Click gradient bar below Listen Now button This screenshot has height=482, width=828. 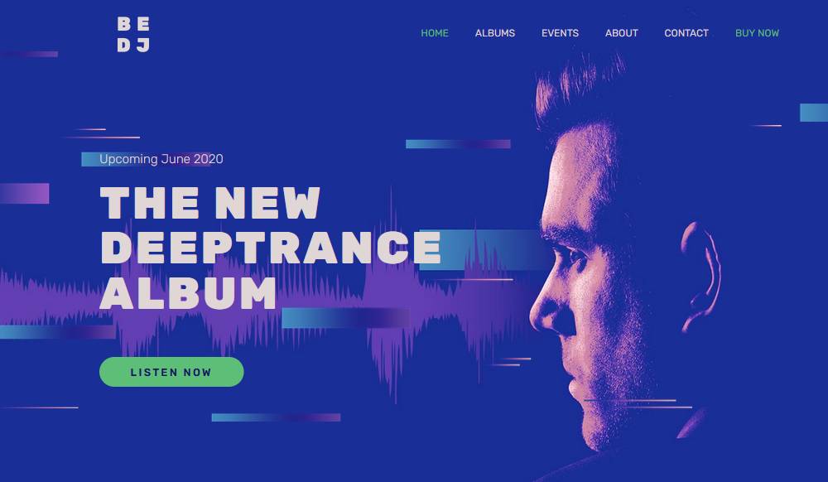click(x=276, y=417)
